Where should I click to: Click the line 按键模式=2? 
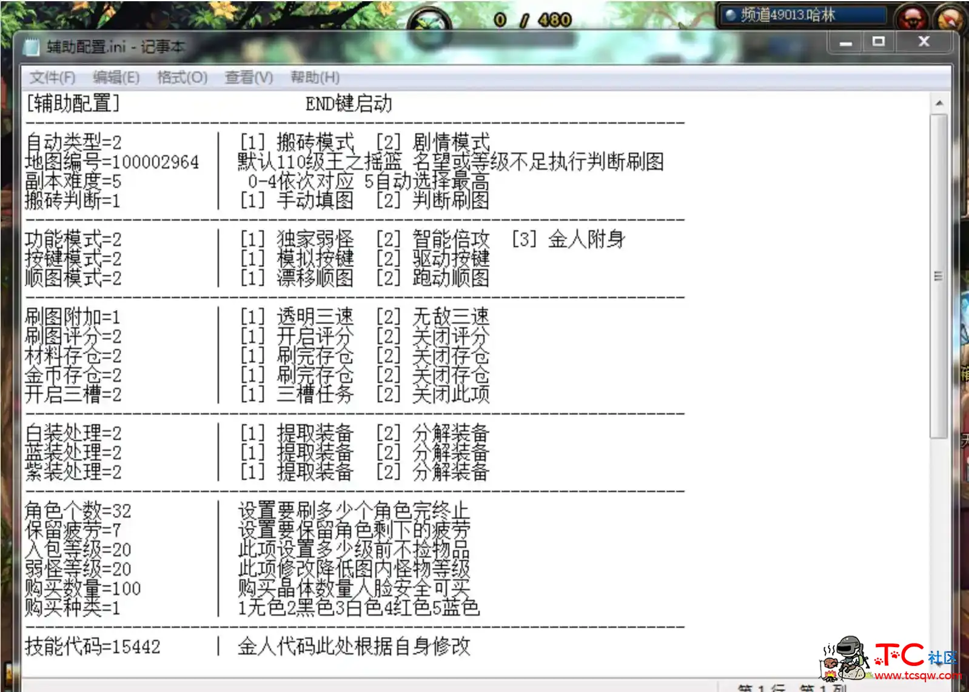click(x=73, y=259)
